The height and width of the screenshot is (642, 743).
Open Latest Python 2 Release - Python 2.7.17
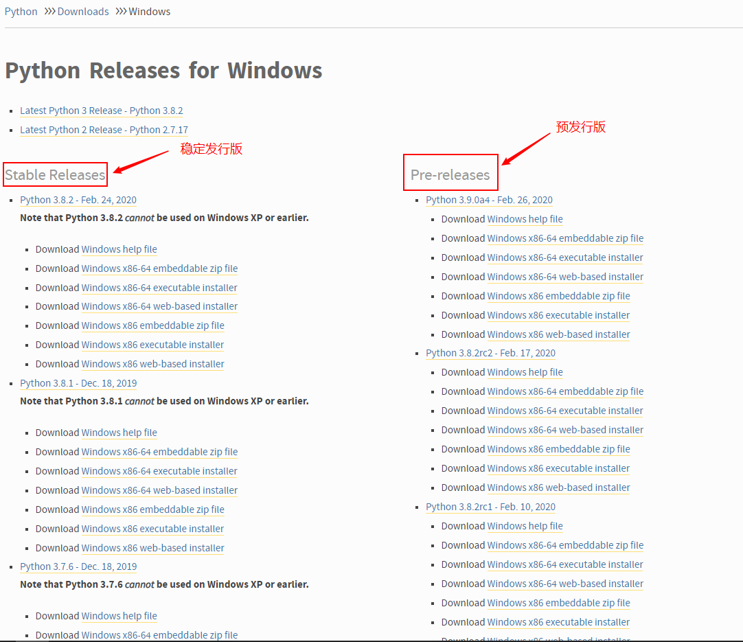pyautogui.click(x=104, y=130)
